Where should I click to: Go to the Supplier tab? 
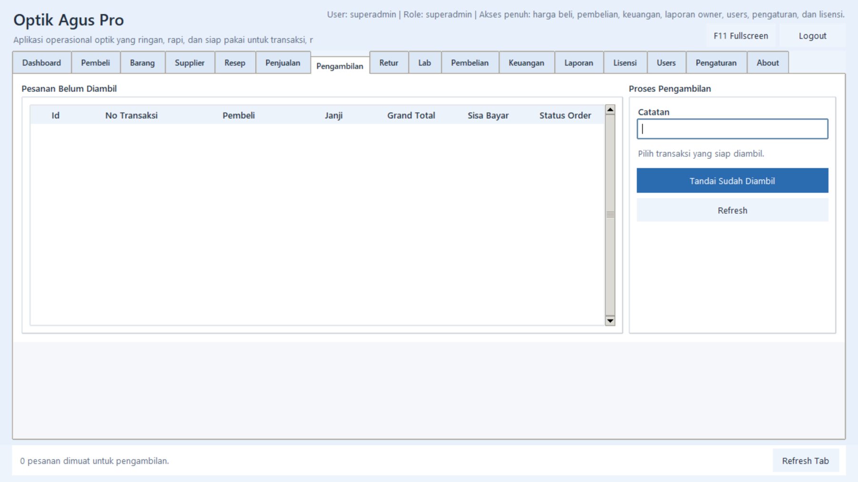189,63
